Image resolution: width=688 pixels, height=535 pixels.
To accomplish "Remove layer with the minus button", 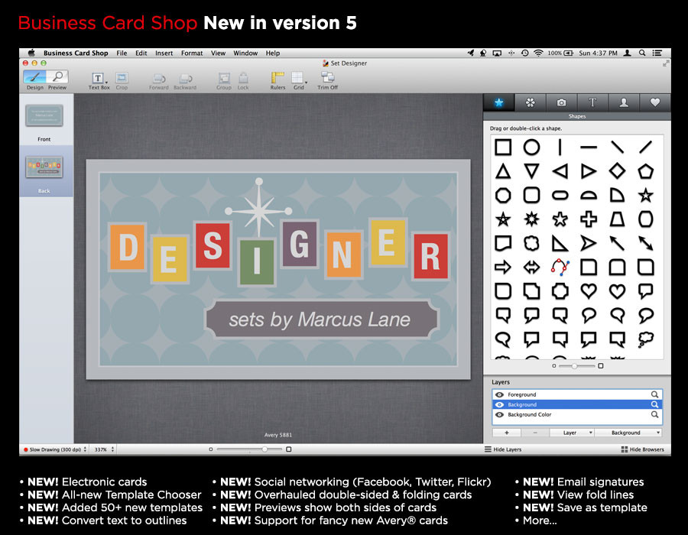I will (x=535, y=433).
